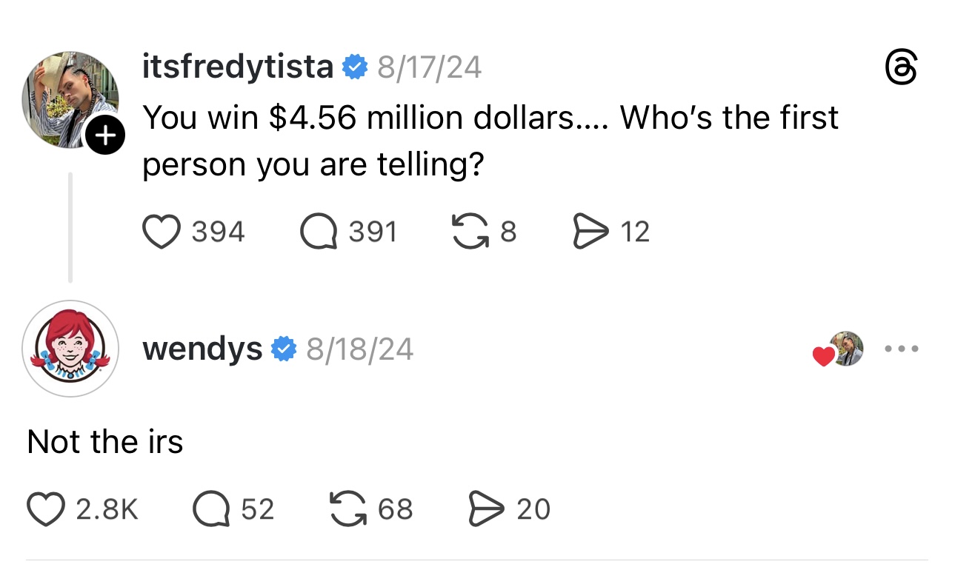Reply to the Wendy's comment

pos(211,509)
